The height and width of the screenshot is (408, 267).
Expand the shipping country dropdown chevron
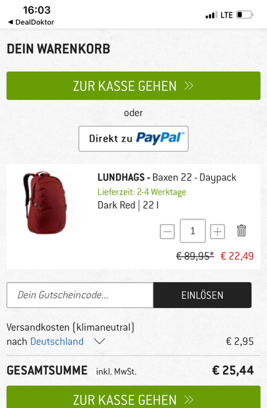99,341
